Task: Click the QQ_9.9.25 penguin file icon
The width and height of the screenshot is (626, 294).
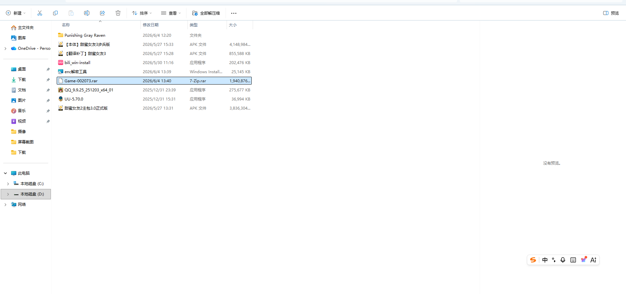Action: pyautogui.click(x=61, y=90)
